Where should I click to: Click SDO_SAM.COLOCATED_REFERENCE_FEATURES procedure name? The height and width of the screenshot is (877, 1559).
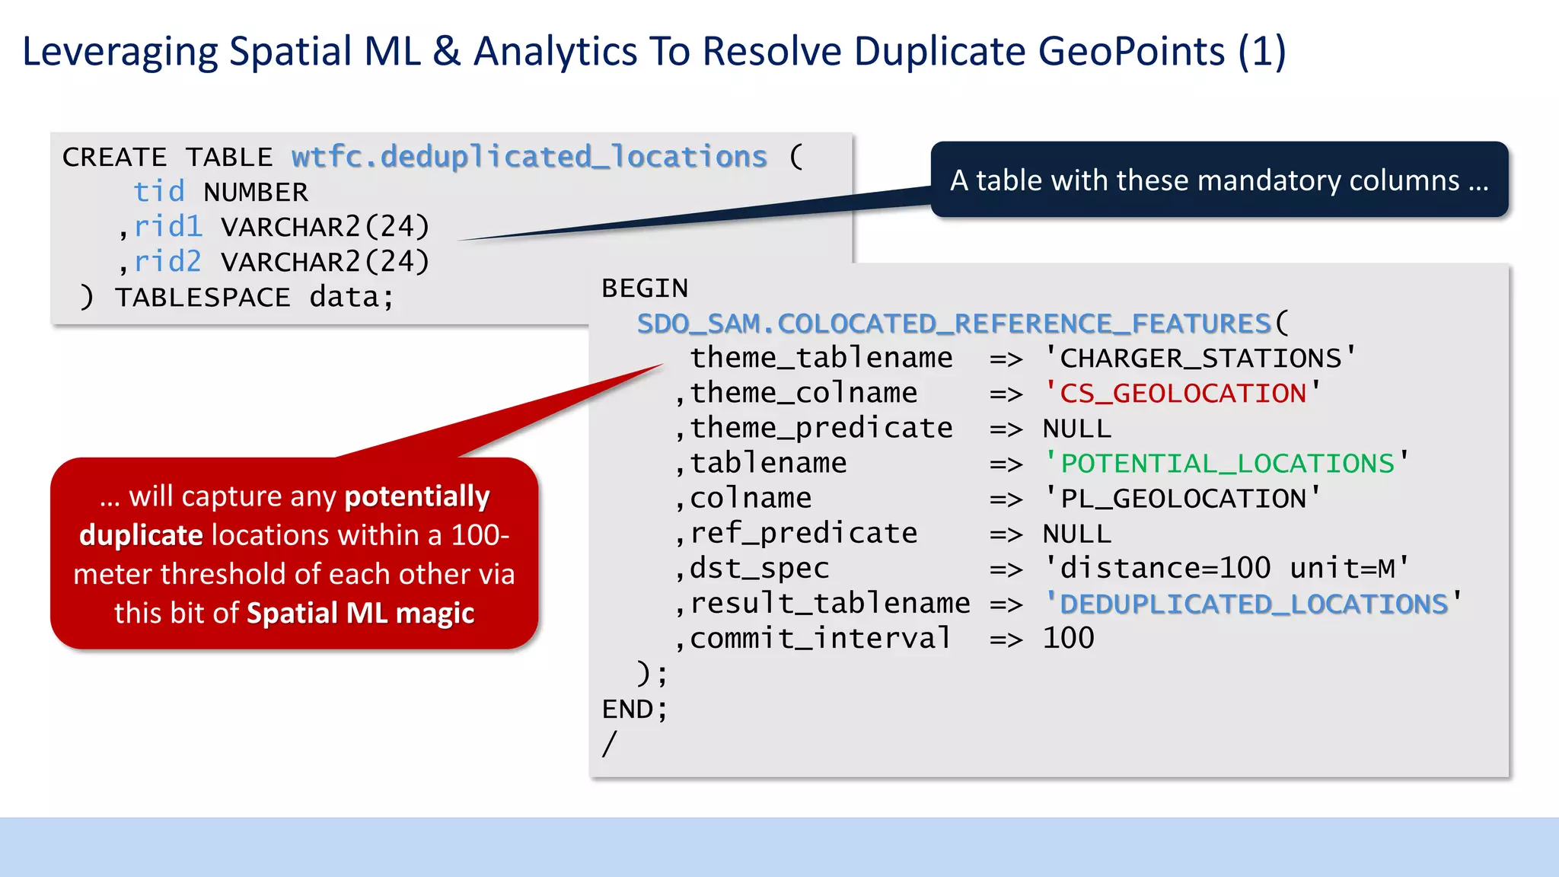(954, 324)
